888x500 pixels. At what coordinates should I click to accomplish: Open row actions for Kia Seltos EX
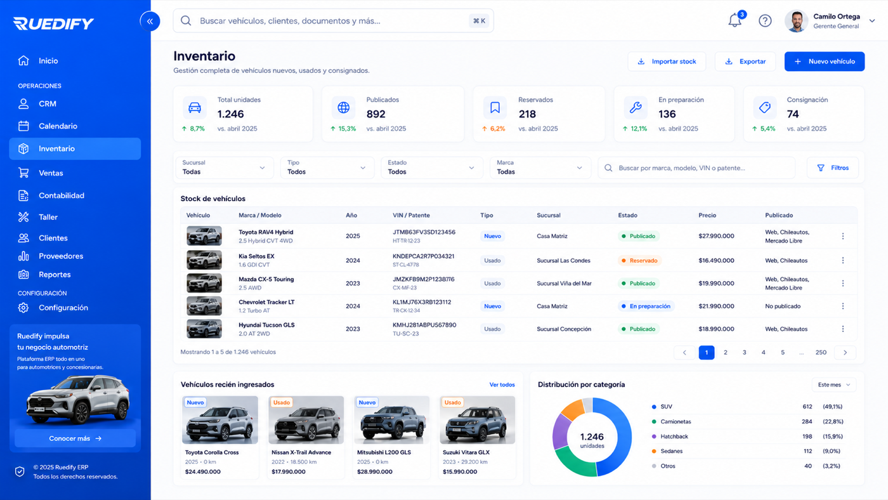(x=843, y=260)
